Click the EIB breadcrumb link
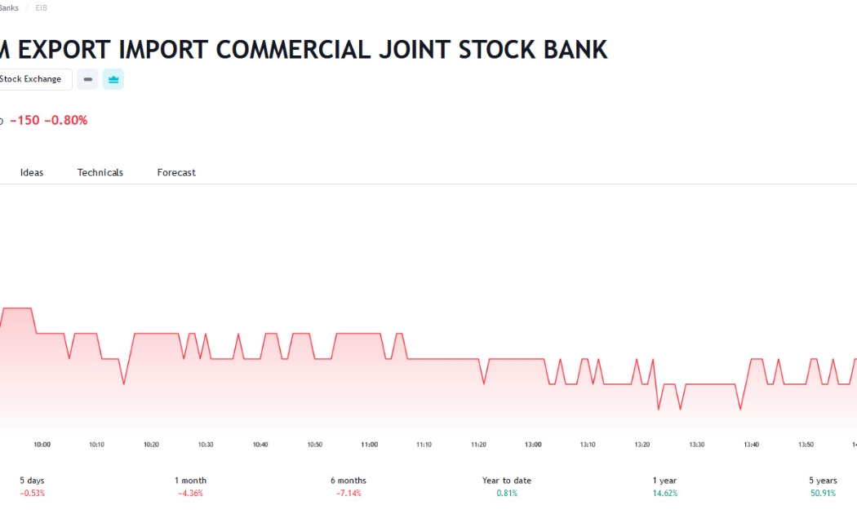Screen dimensions: 857x514 (x=41, y=8)
